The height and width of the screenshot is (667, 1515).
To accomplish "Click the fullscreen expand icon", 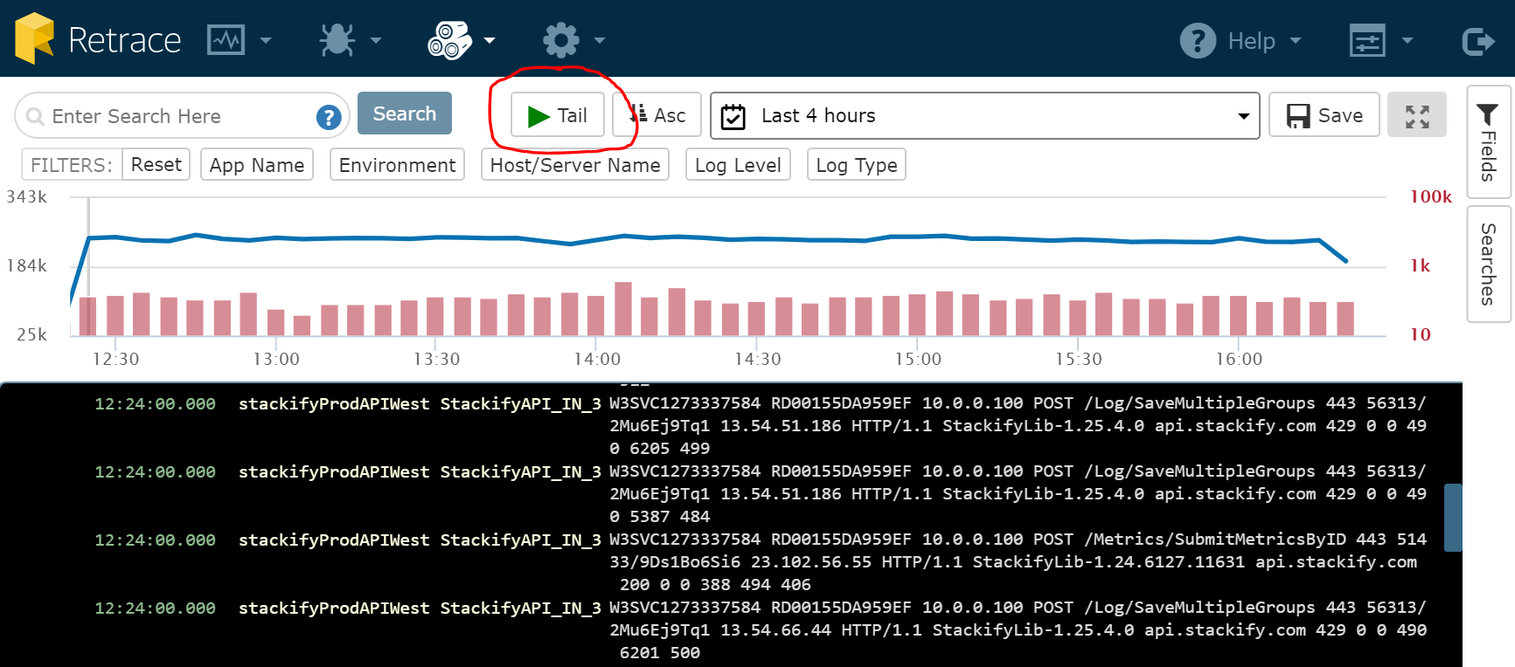I will 1417,115.
